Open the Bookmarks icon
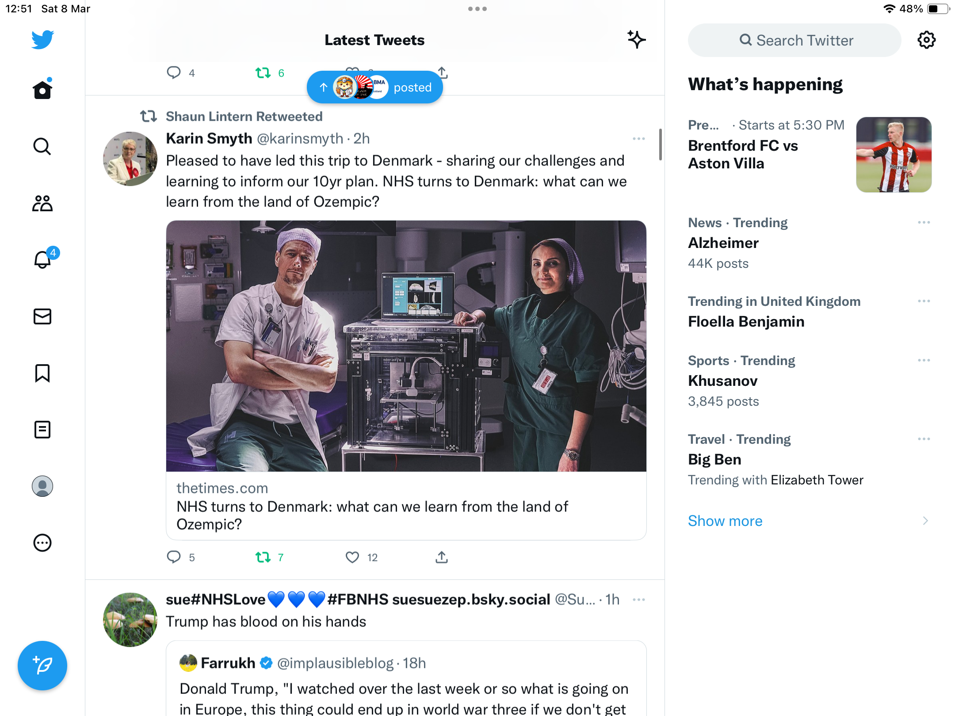This screenshot has height=716, width=955. pos(42,373)
